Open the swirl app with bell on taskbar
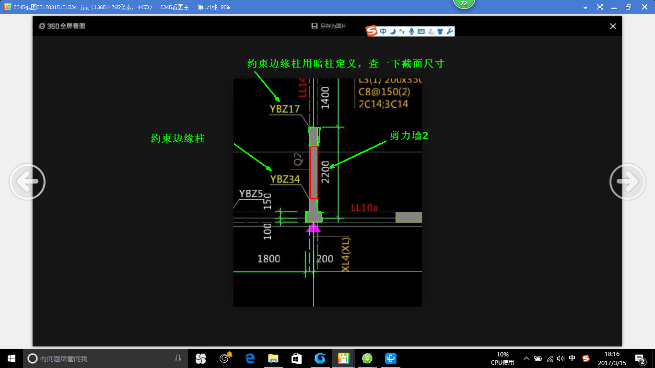 point(225,358)
